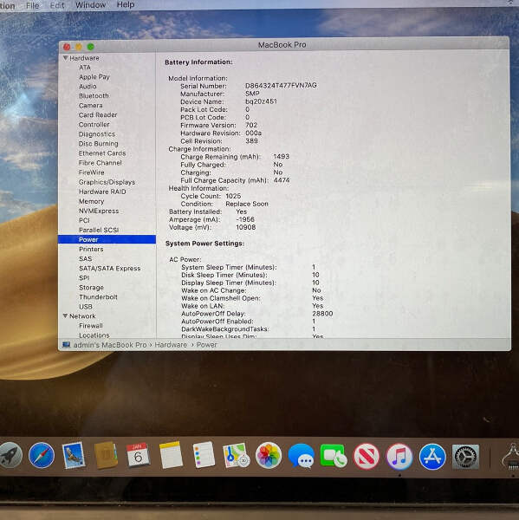The width and height of the screenshot is (519, 520).
Task: Select Graphics/Displays in the sidebar
Action: [x=107, y=182]
